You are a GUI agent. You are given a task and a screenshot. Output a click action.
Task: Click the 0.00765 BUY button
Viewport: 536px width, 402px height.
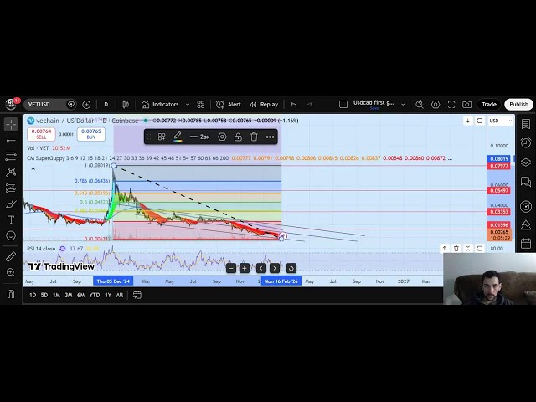pos(91,134)
